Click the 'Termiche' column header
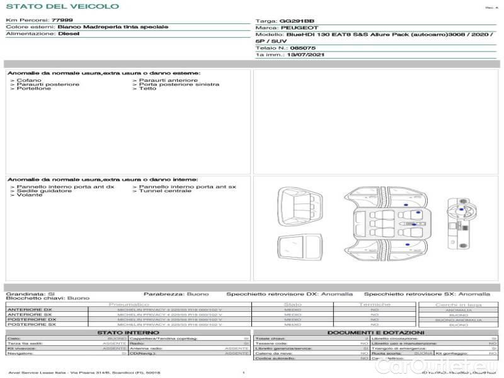 375,304
